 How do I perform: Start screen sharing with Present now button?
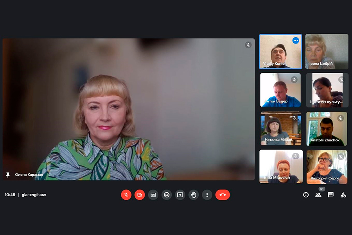(180, 195)
